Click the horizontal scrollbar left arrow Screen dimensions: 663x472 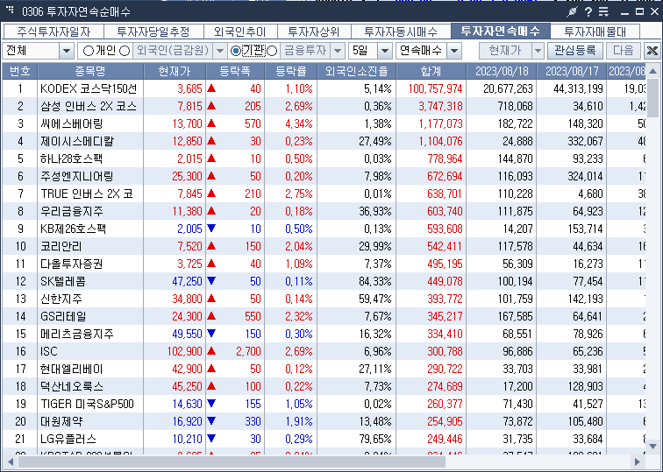tap(11, 461)
